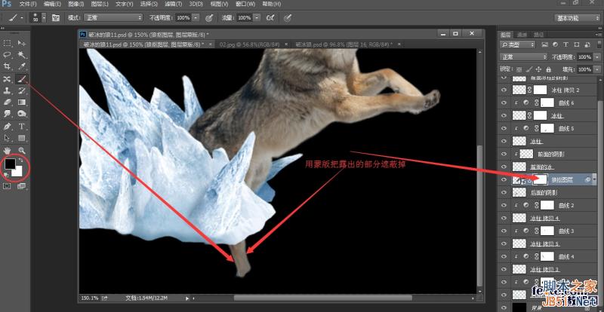Select the Brush tool in toolbox

pos(22,79)
